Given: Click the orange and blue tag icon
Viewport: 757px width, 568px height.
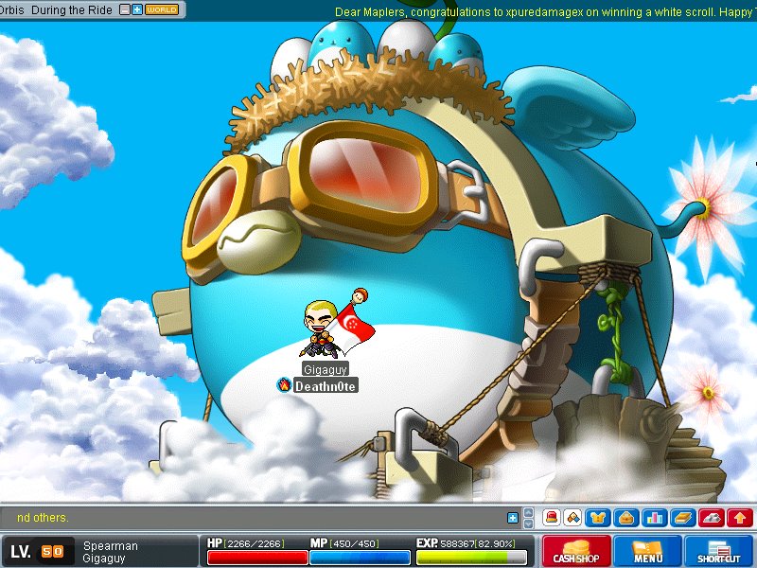Looking at the screenshot, I should pyautogui.click(x=573, y=518).
